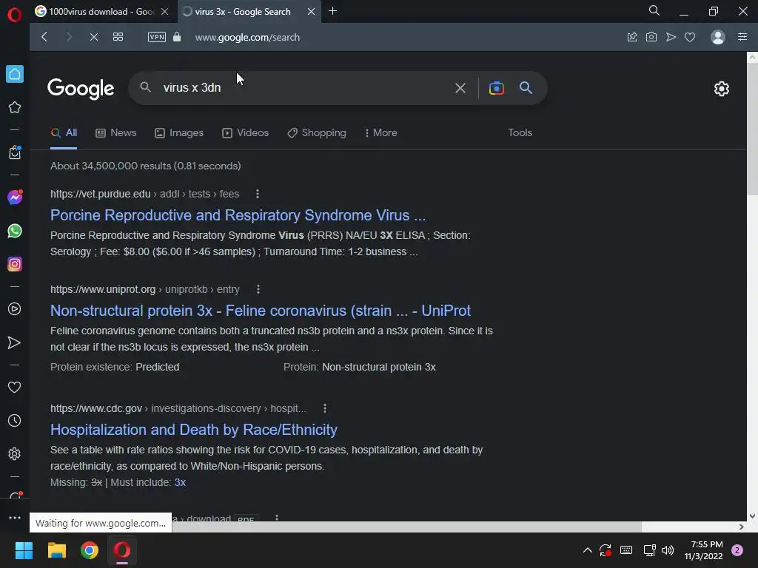
Task: Close the virus 3x Google Search tab
Action: point(312,11)
